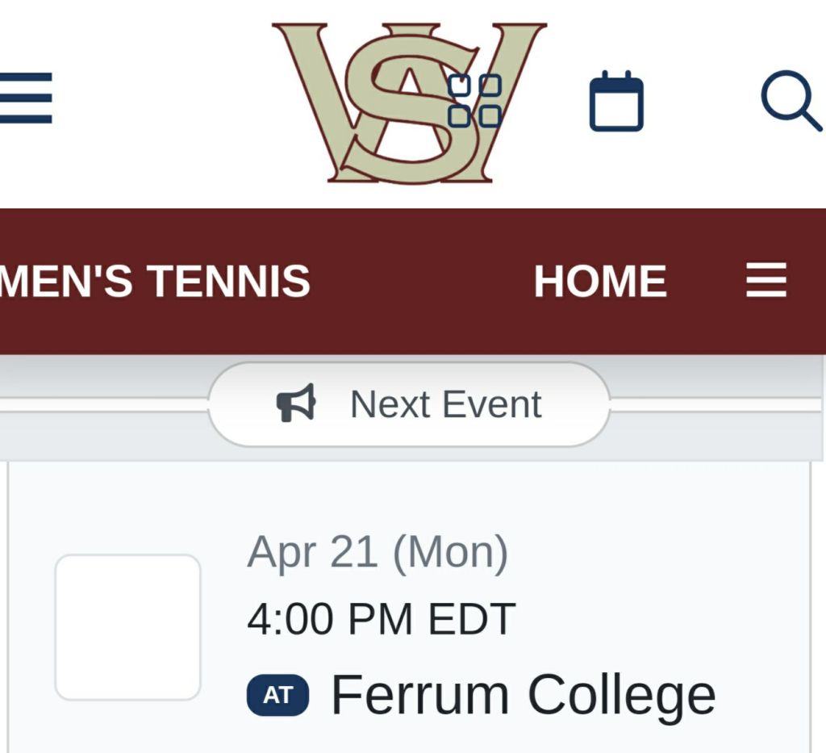Open the main hamburger menu in the header
Image resolution: width=826 pixels, height=753 pixels.
coord(26,98)
